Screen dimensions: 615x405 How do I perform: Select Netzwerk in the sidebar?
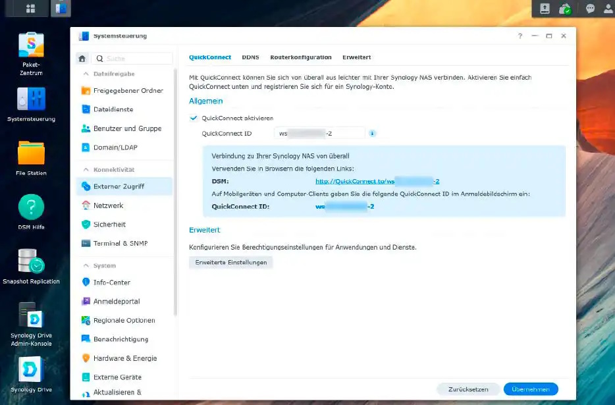(x=108, y=205)
